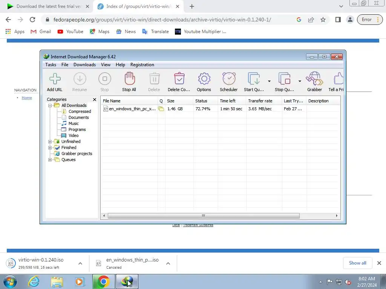Click the Delete trash icon
The image size is (386, 289).
point(154,79)
